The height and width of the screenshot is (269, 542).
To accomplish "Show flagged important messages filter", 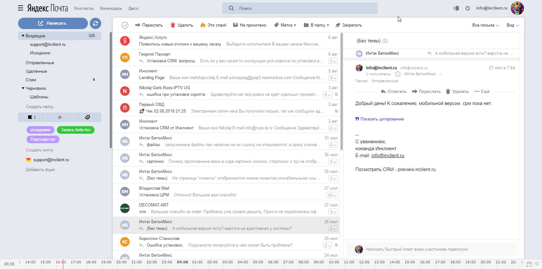I will click(x=32, y=117).
